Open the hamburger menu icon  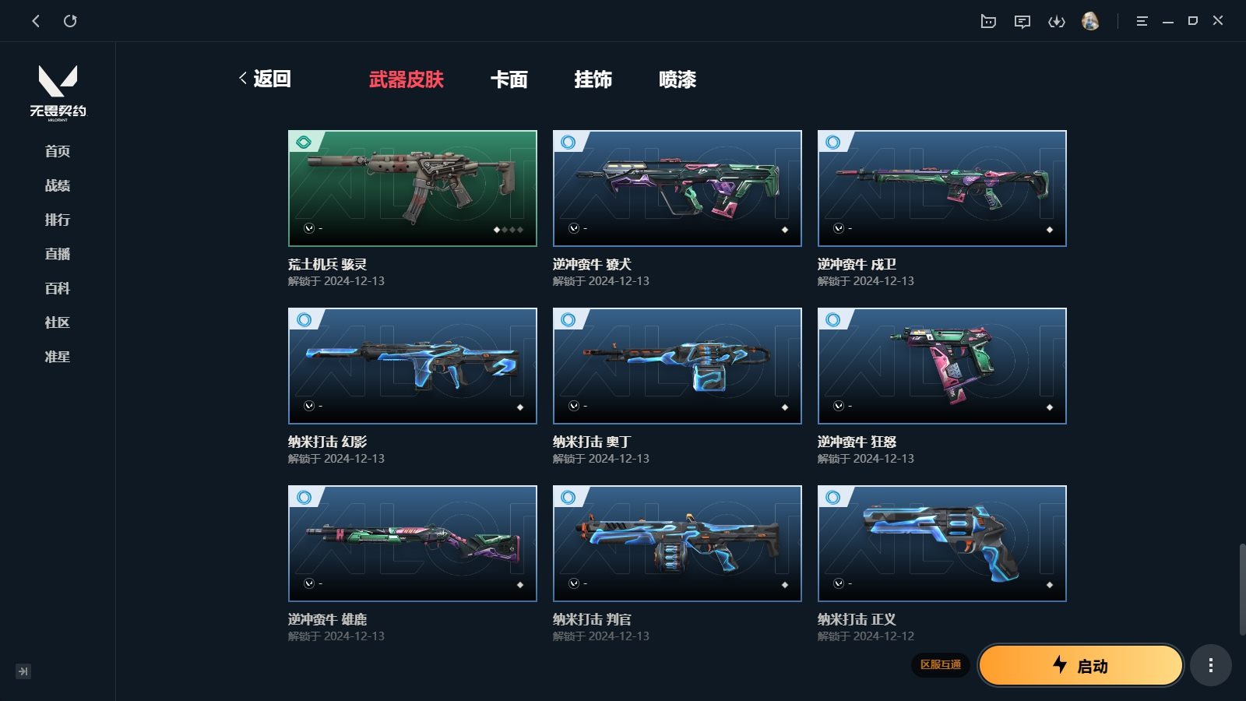coord(1142,21)
